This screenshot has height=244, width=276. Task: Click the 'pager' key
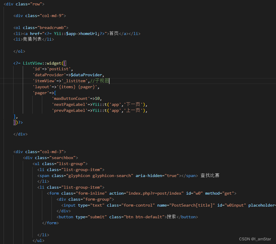click(41, 93)
